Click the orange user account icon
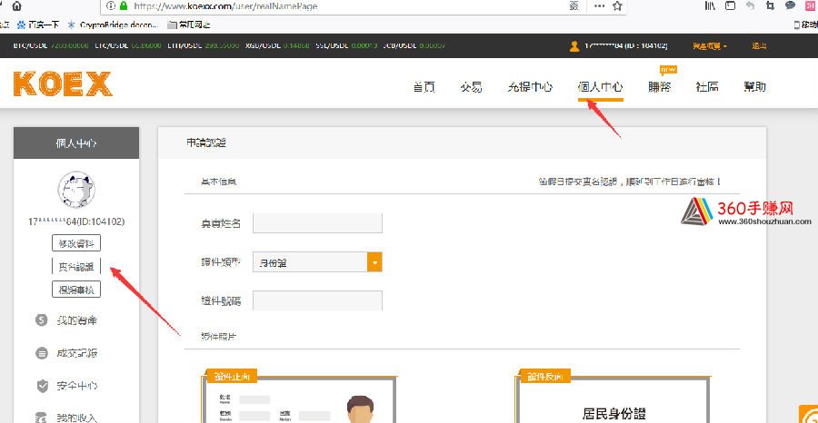 (574, 46)
